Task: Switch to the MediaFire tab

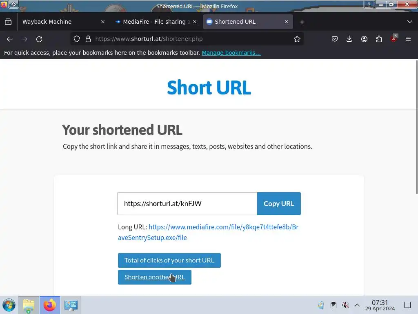Action: 156,22
